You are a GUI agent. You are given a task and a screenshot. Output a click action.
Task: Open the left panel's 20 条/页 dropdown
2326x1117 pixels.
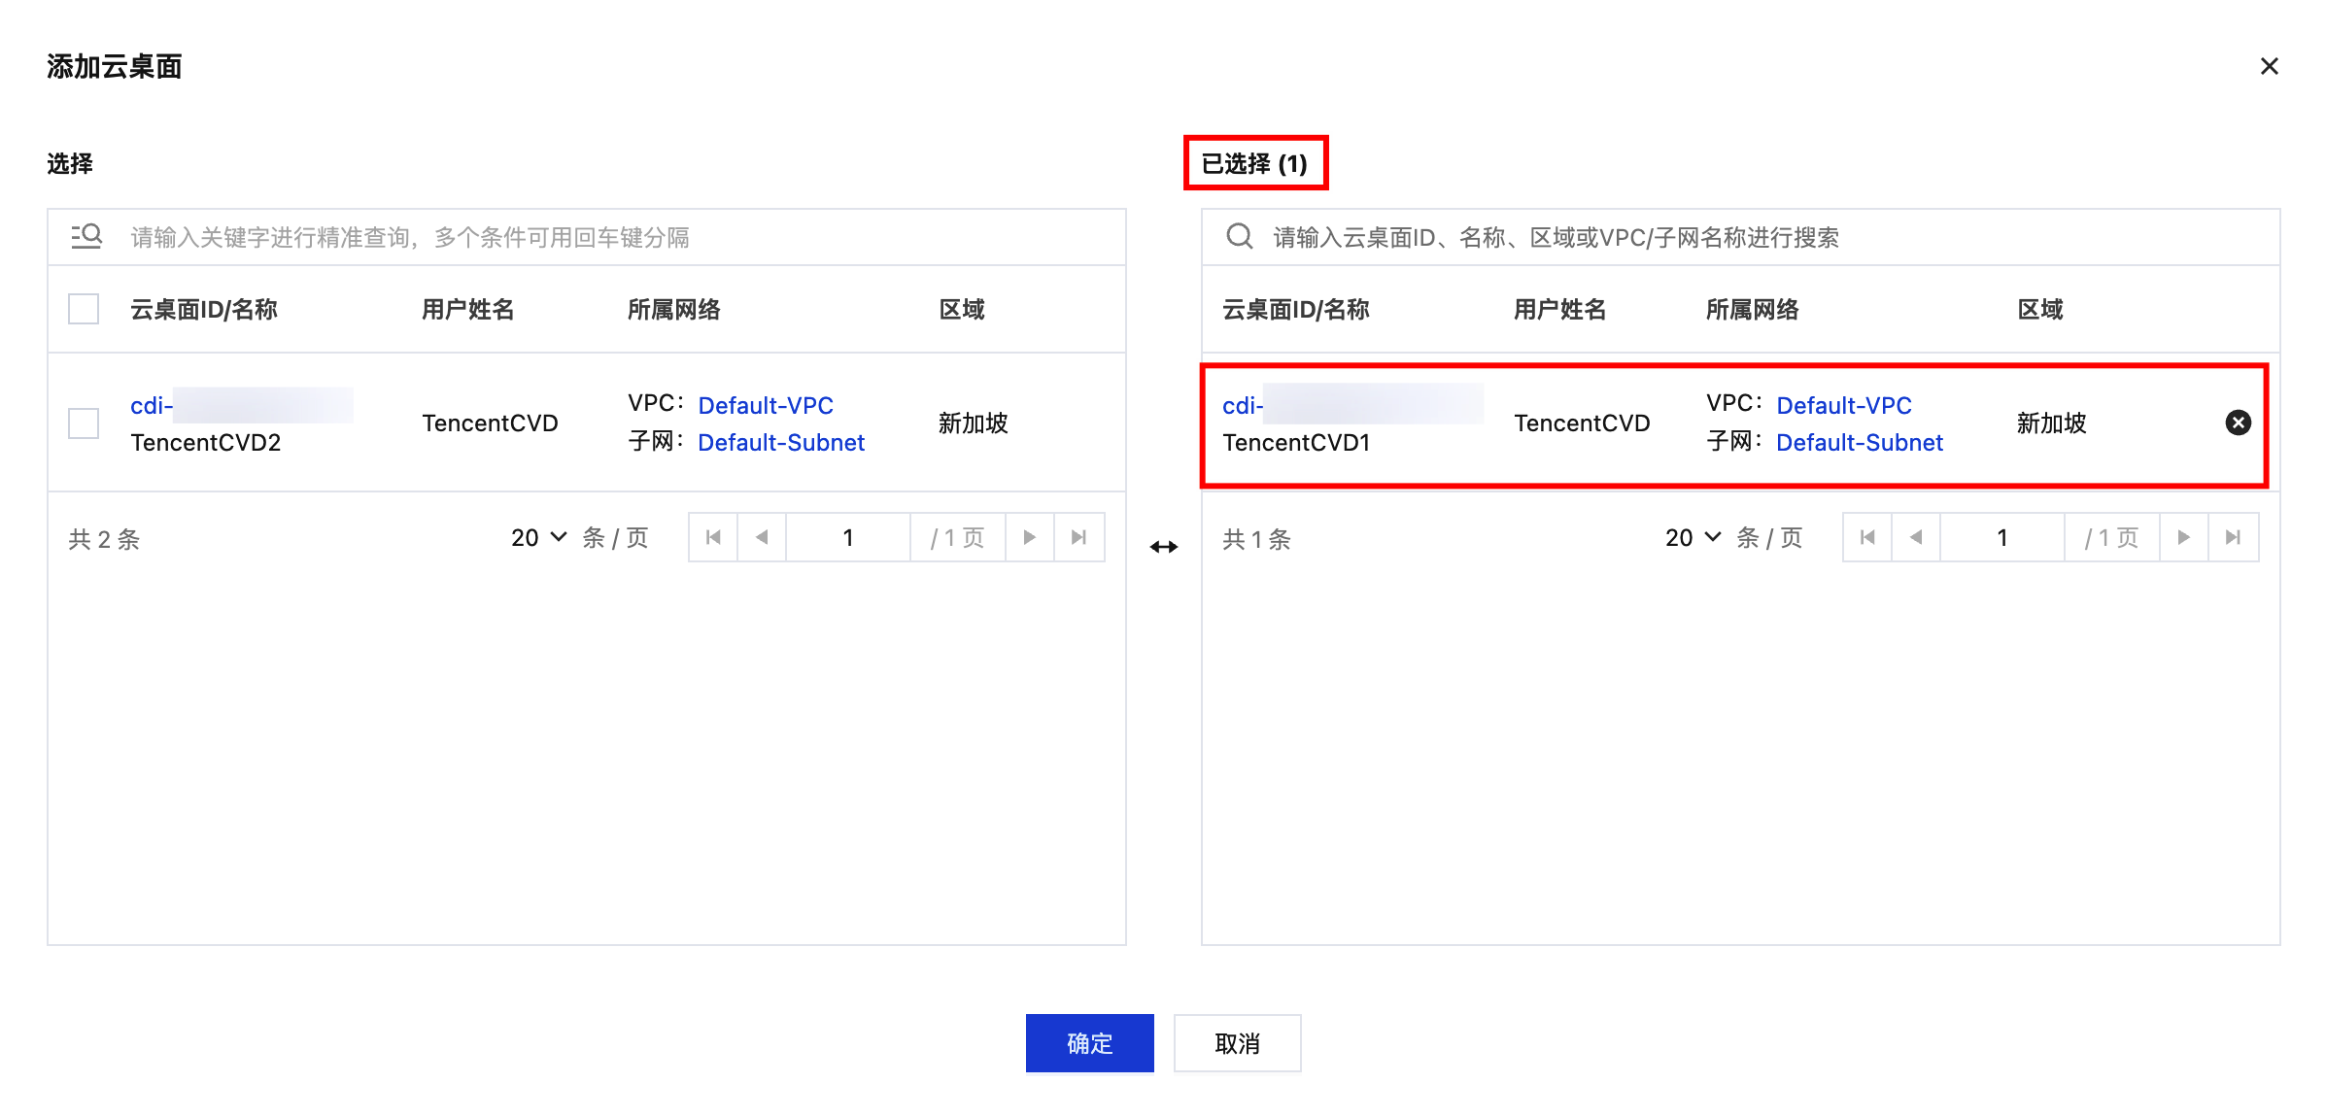(x=539, y=537)
